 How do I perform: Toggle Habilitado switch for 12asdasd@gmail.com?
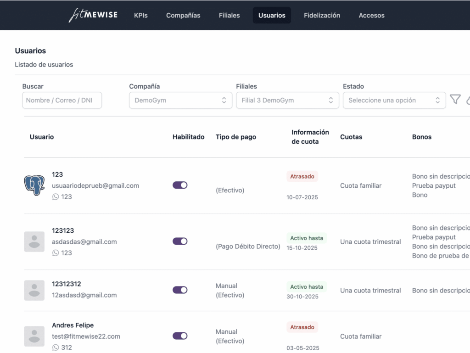tap(180, 290)
